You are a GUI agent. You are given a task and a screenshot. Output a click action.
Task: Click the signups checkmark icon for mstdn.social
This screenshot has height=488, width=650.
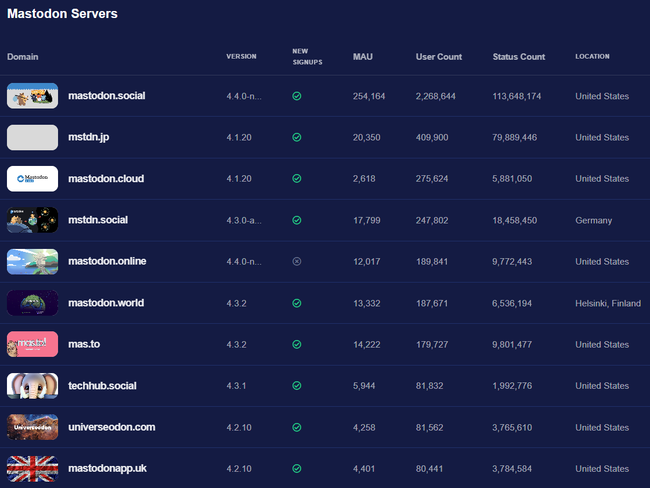(297, 220)
